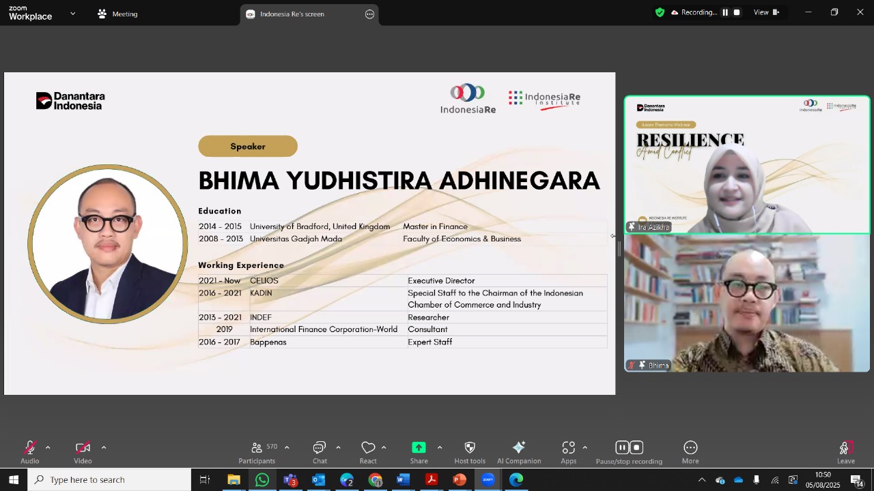Click 'CELIOS' in working experience

coord(264,280)
